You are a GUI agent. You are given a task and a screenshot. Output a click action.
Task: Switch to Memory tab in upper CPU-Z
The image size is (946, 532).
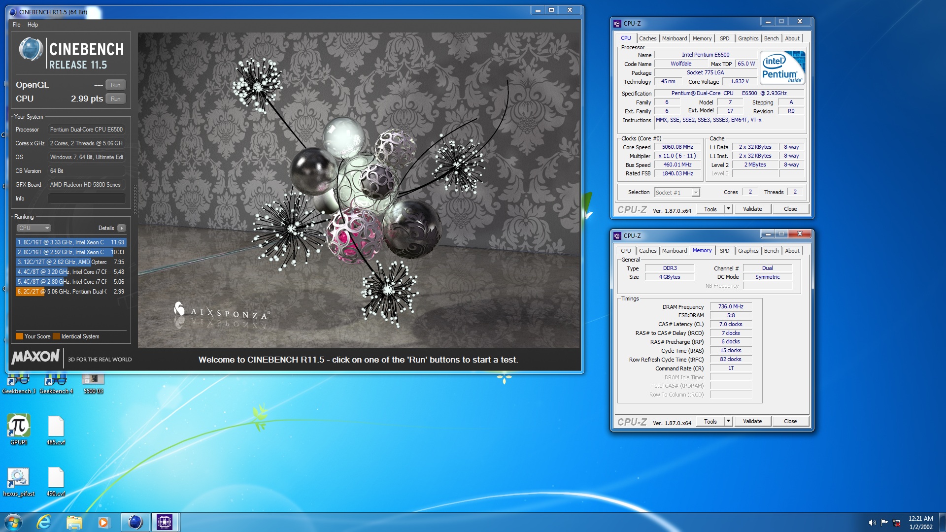point(702,38)
